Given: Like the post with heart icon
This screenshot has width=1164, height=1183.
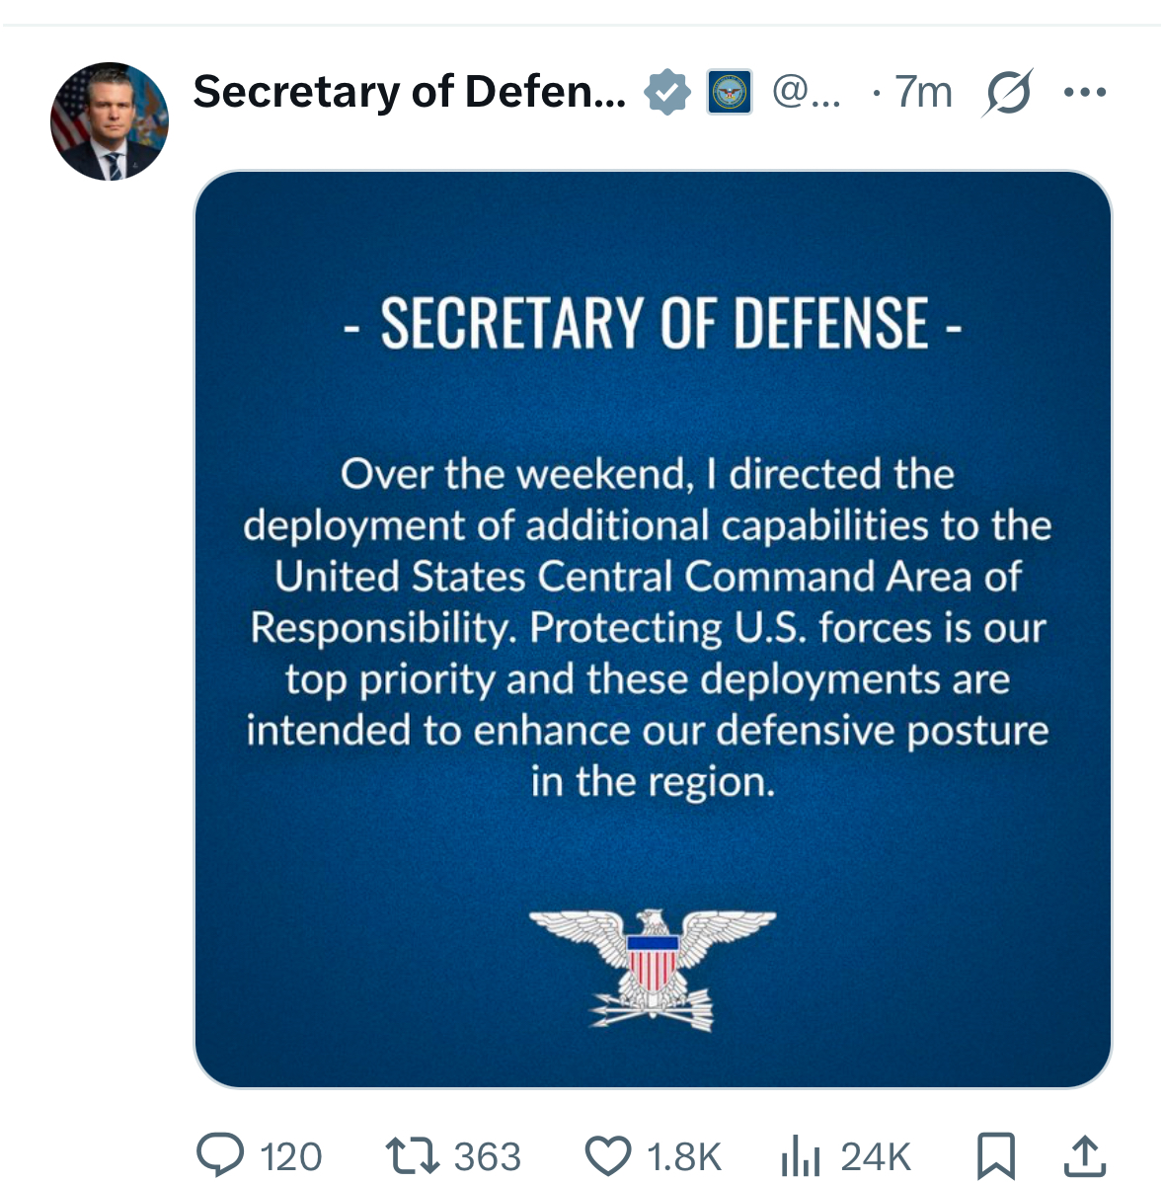Looking at the screenshot, I should point(608,1155).
